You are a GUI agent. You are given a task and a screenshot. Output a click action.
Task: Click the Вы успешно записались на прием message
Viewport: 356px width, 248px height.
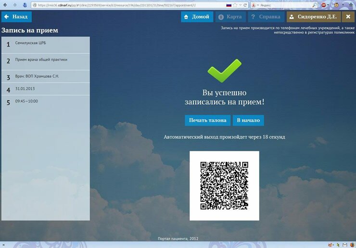coord(224,97)
